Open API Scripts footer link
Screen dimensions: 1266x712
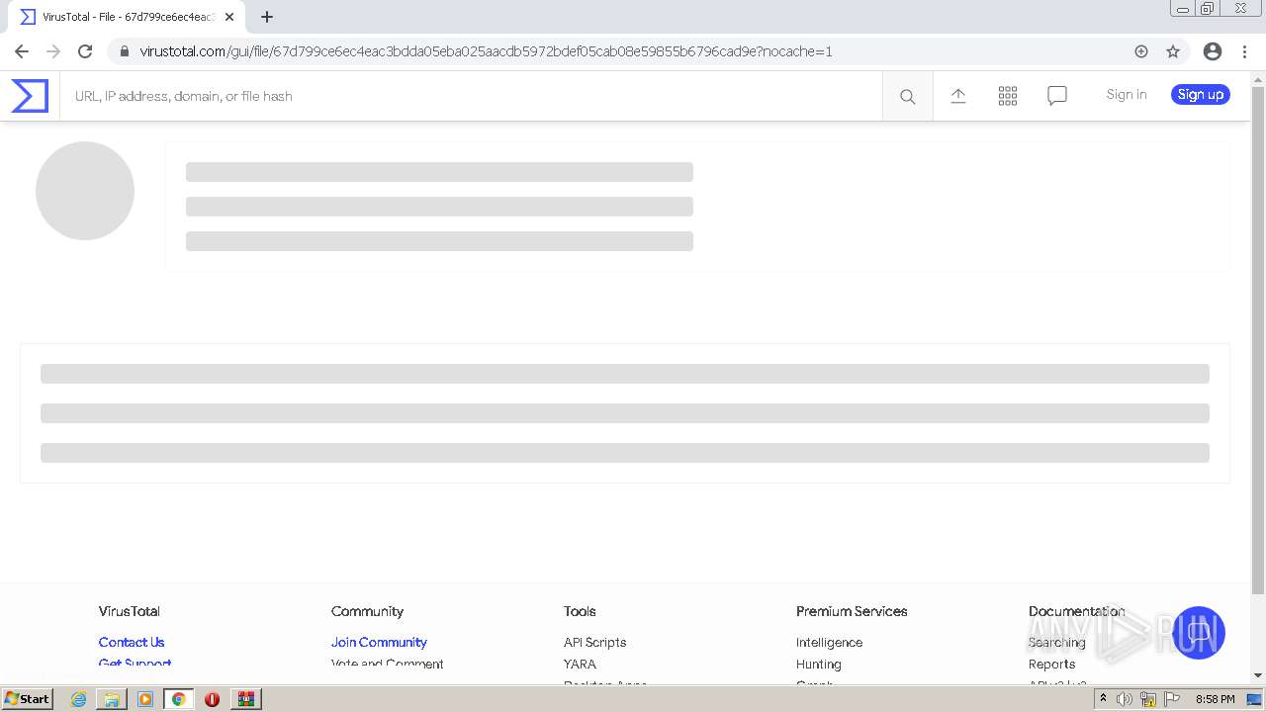[594, 642]
